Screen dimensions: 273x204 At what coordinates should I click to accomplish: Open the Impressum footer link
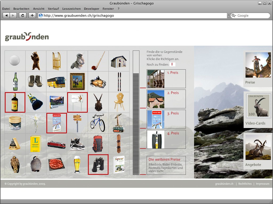pyautogui.click(x=263, y=184)
